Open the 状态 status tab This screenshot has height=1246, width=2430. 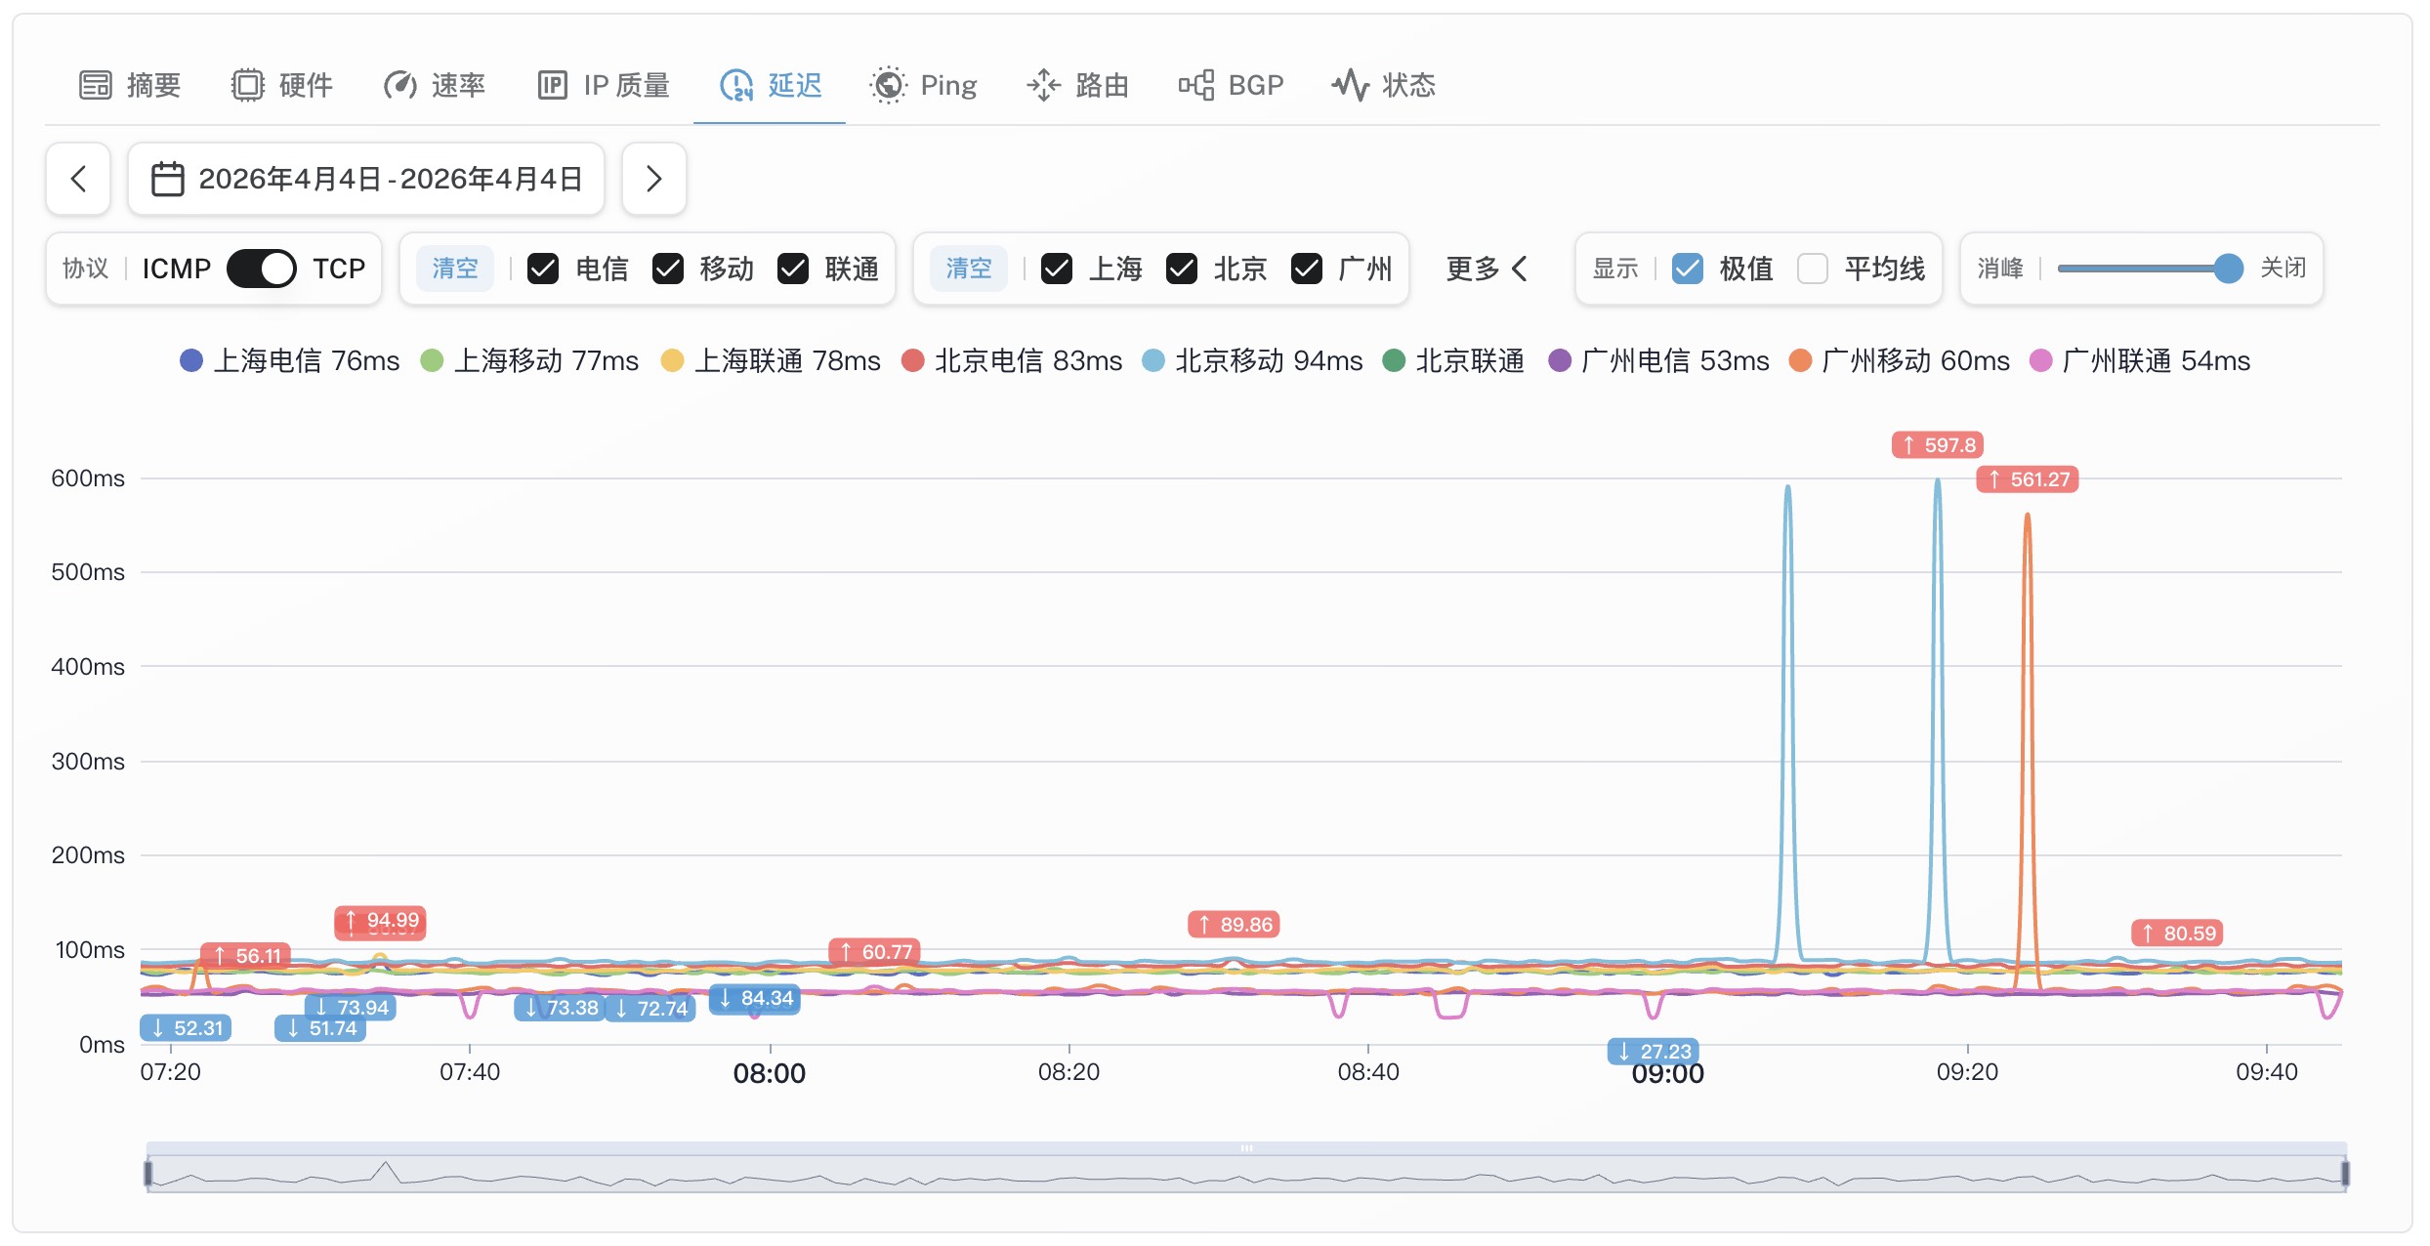1383,86
